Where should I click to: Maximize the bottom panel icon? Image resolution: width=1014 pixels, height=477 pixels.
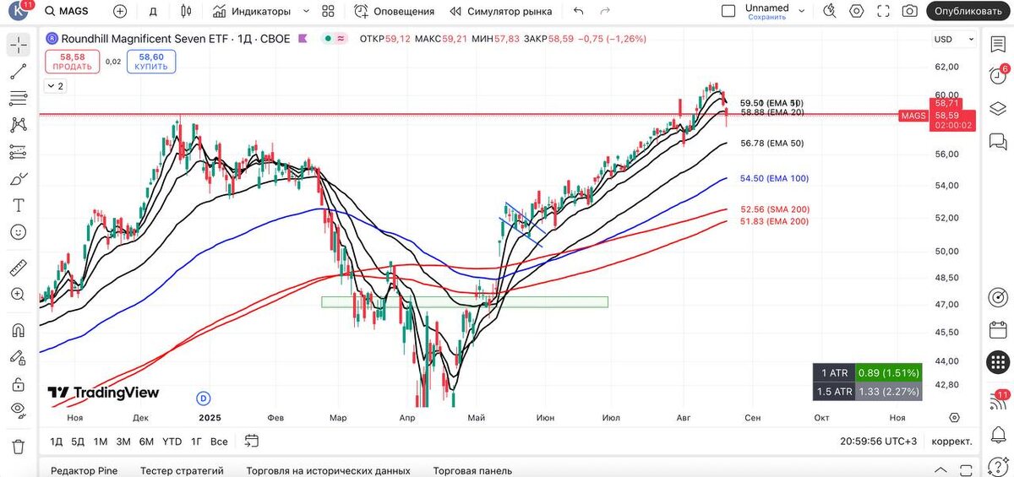[x=967, y=470]
